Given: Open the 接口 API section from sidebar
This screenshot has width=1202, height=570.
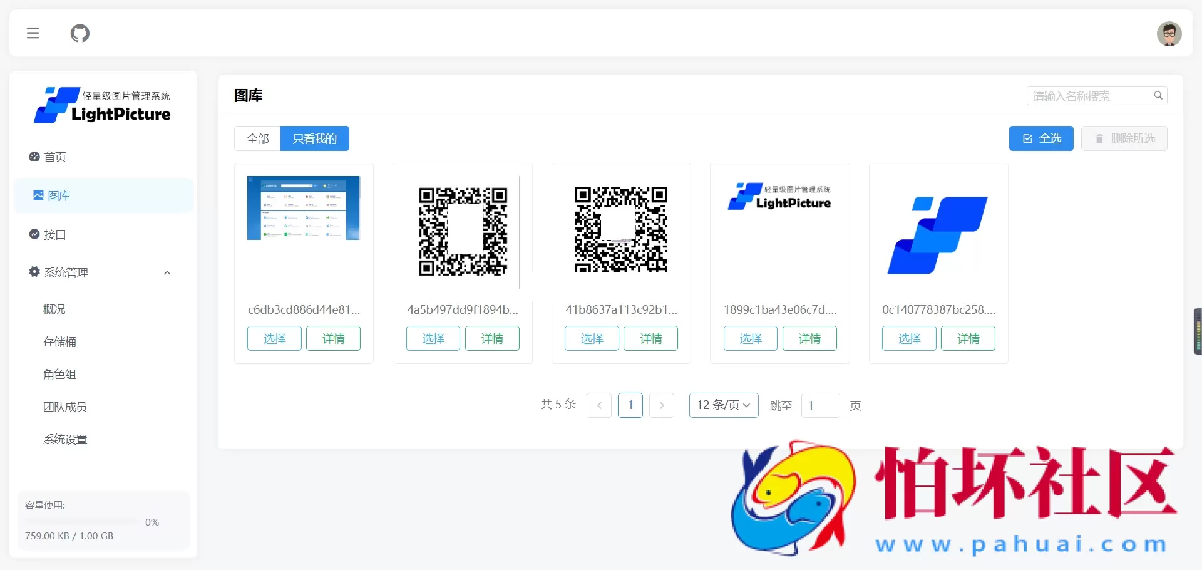Looking at the screenshot, I should 54,234.
